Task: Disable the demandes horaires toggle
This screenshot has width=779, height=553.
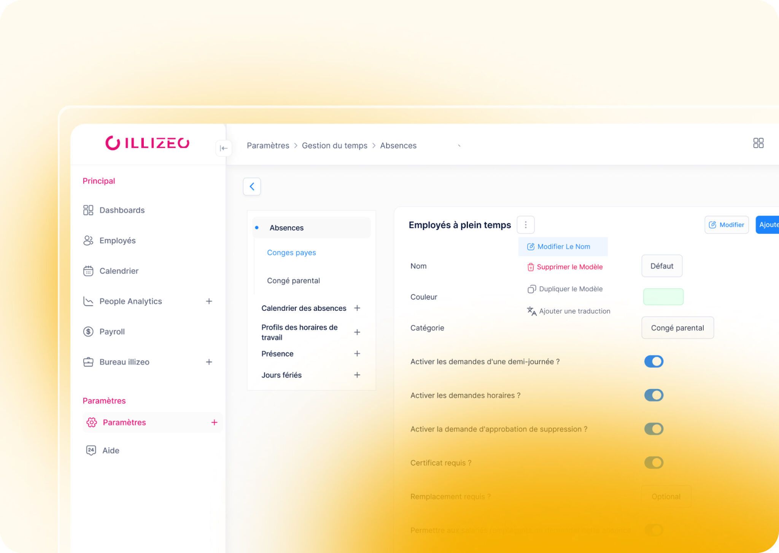Action: [x=653, y=395]
